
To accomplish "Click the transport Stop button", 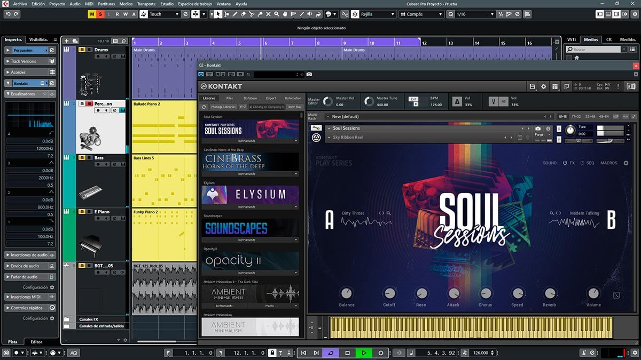I will tap(347, 353).
